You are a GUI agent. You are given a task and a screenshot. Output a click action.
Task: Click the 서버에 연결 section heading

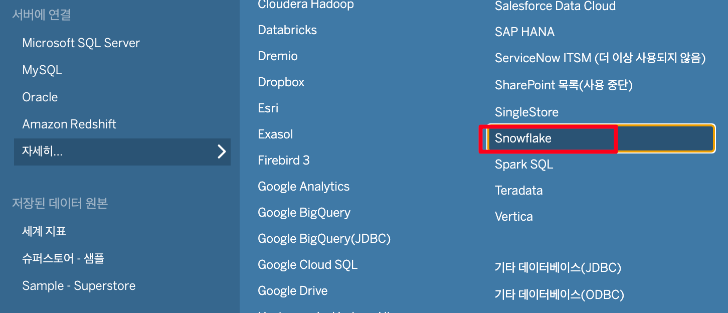click(x=42, y=15)
